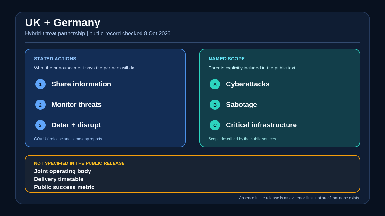
Task: Click 'What the announcement says' description
Action: click(84, 68)
